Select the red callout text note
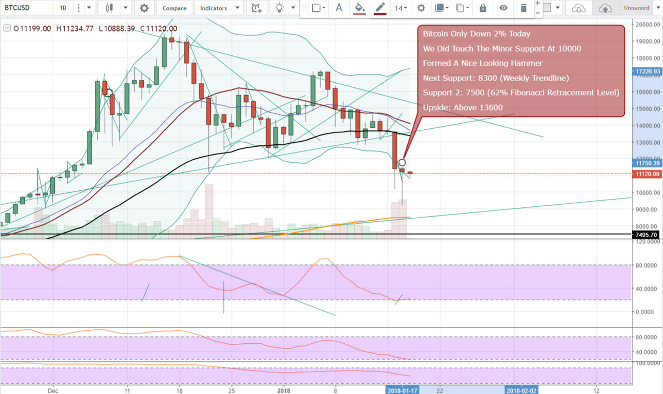663x394 pixels. click(x=521, y=70)
